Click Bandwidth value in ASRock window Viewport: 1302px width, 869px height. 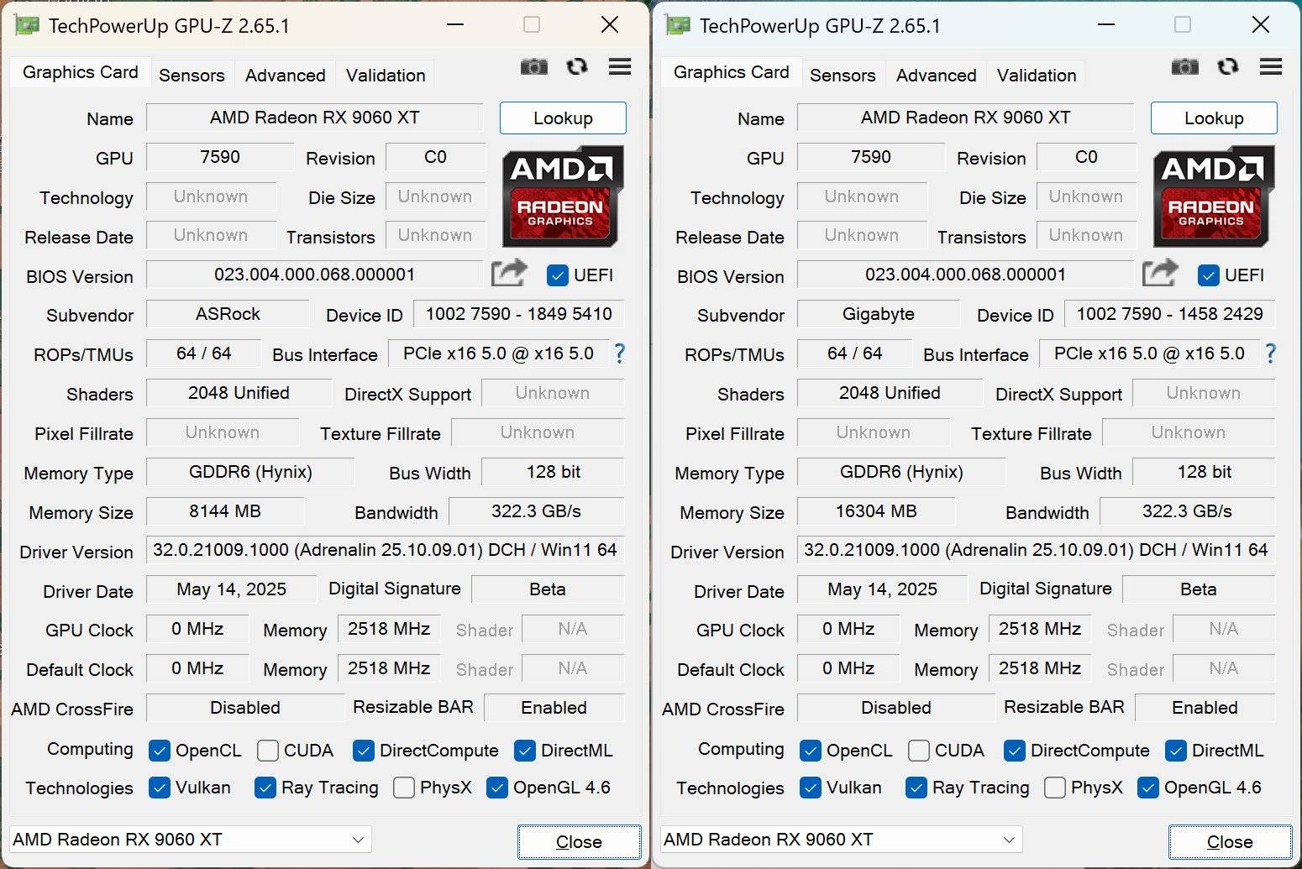537,511
